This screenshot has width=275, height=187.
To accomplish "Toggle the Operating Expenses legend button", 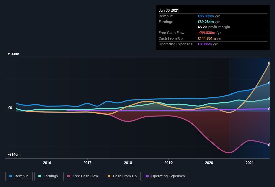I will [x=165, y=176].
